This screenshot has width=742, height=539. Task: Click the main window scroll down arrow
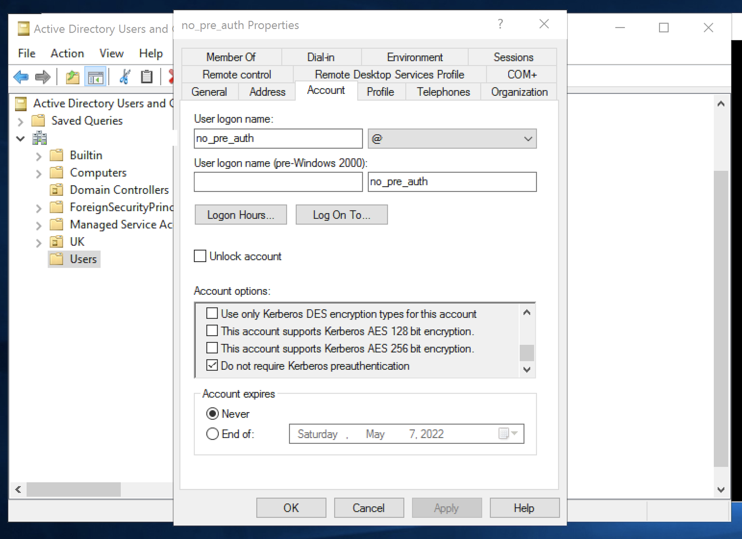[721, 490]
